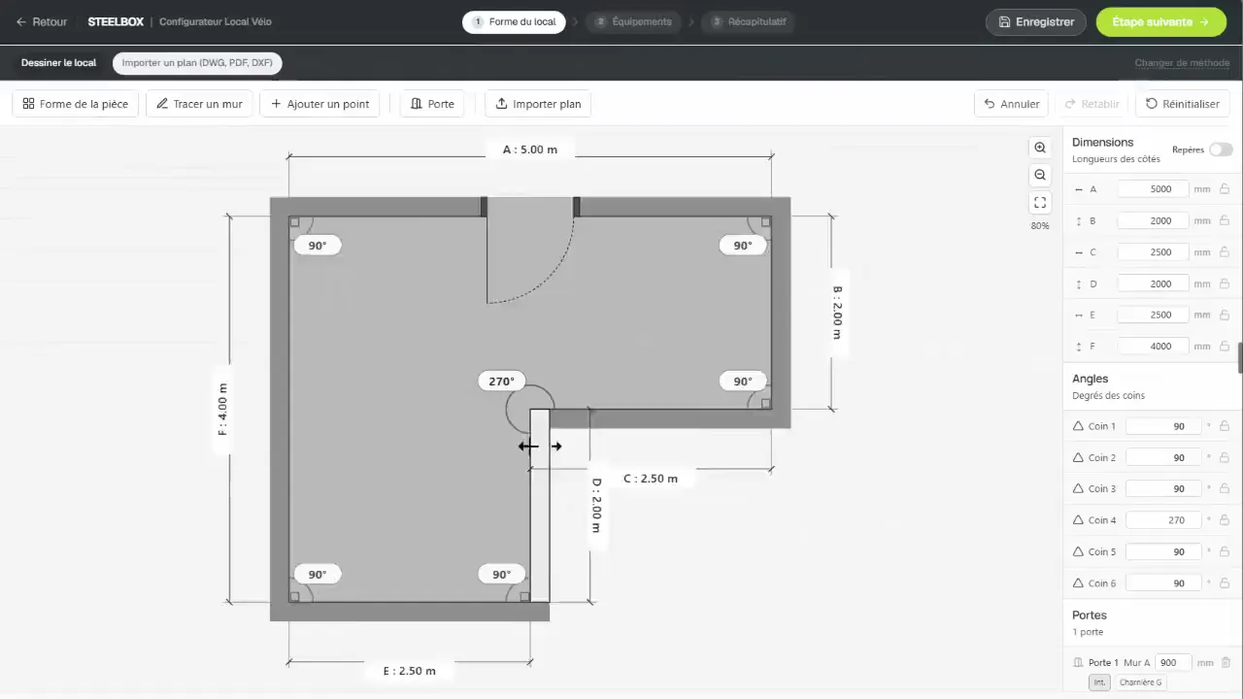1243x699 pixels.
Task: Lock dimension C with padlock
Action: pos(1225,252)
